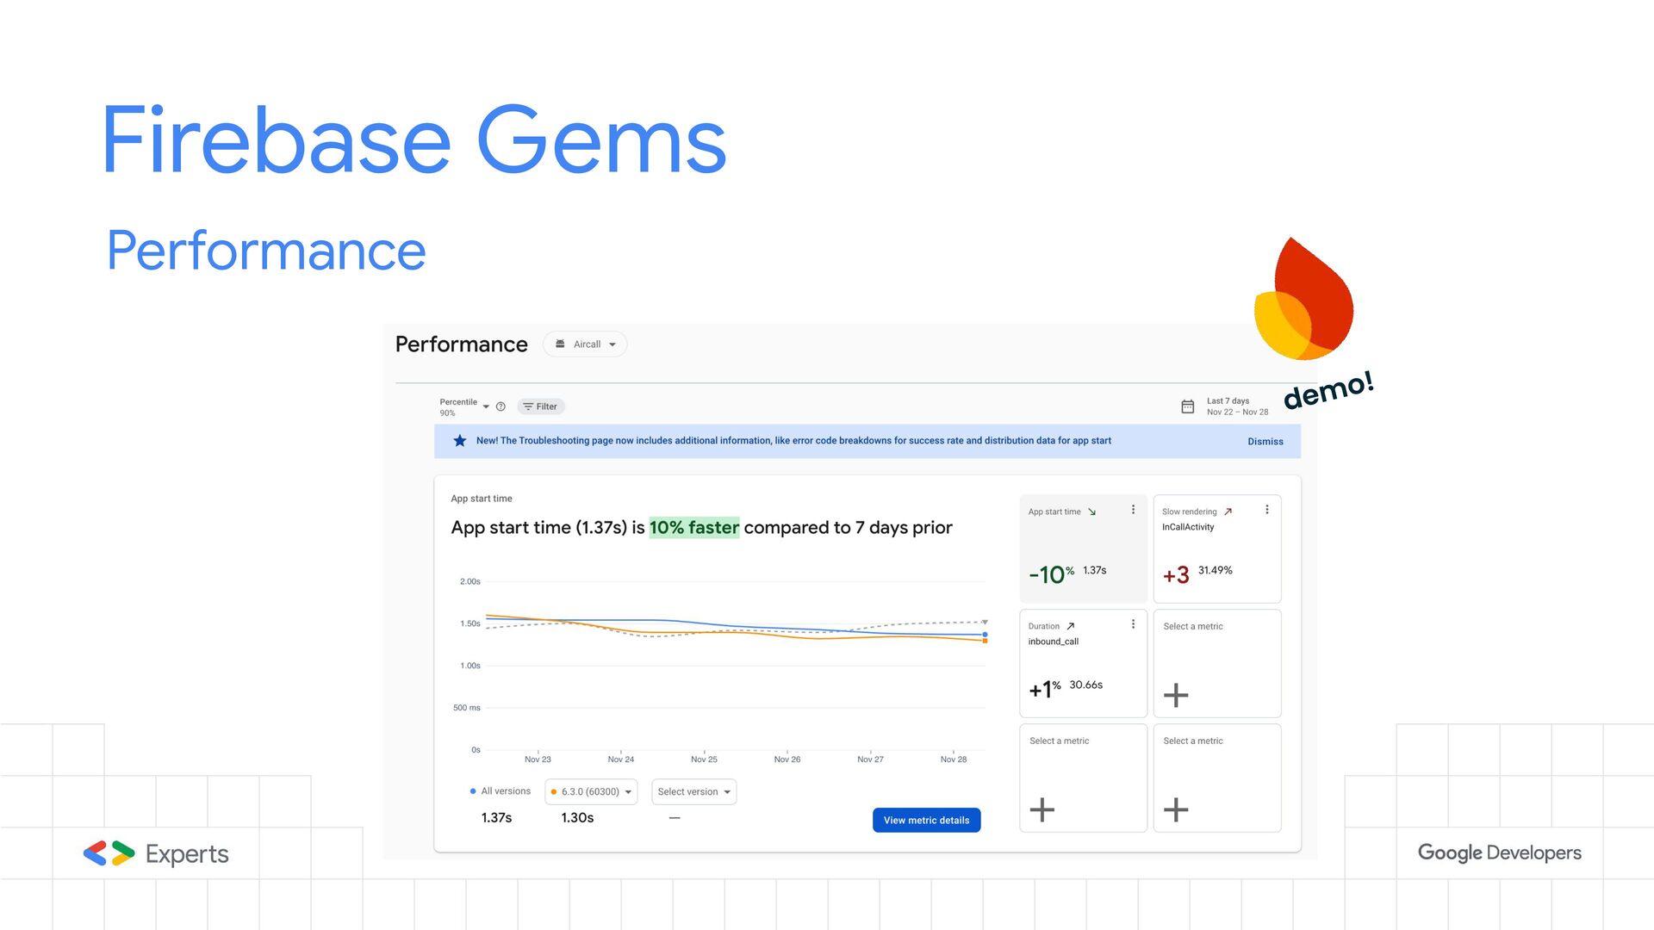Open the calendar date range icon
1654x930 pixels.
pos(1187,406)
